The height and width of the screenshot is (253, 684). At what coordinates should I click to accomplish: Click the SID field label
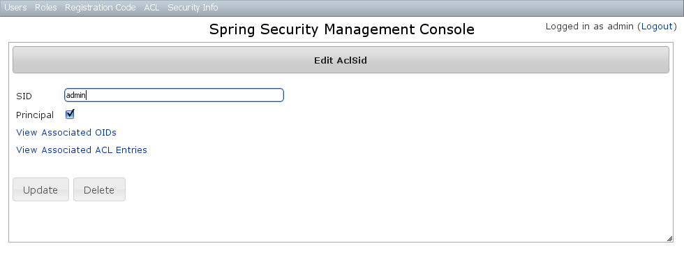tap(24, 96)
